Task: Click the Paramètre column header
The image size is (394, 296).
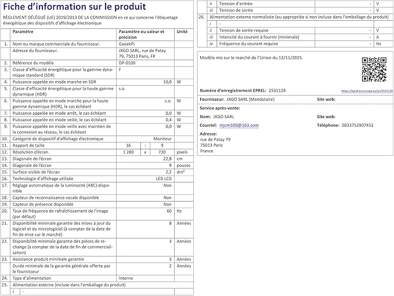Action: [x=23, y=32]
